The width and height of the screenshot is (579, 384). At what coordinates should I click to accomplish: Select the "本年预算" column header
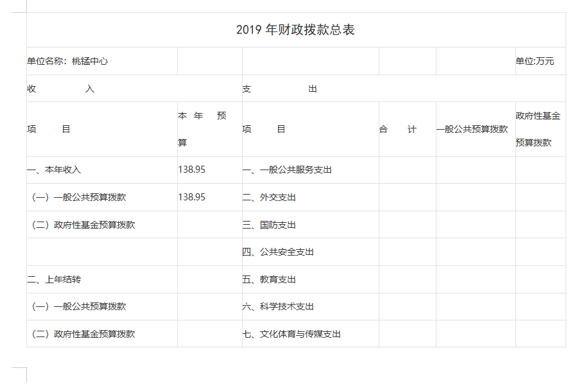click(x=202, y=129)
